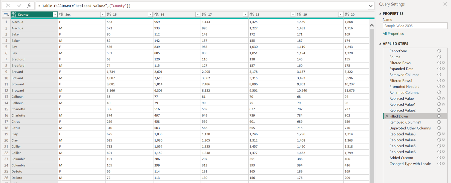This screenshot has width=451, height=183.
Task: Click the Brevard cell in row 9
Action: click(34, 72)
